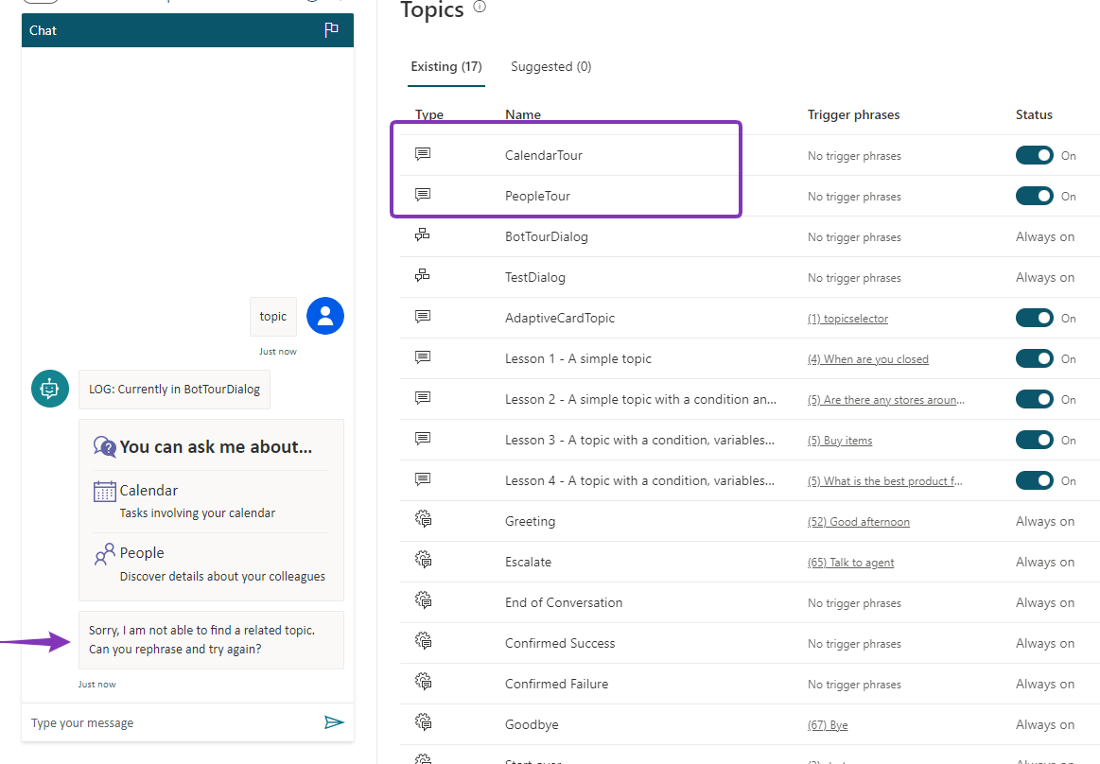Open the (5) Are there any stores link
Screen dimensions: 1100x764
coord(886,400)
